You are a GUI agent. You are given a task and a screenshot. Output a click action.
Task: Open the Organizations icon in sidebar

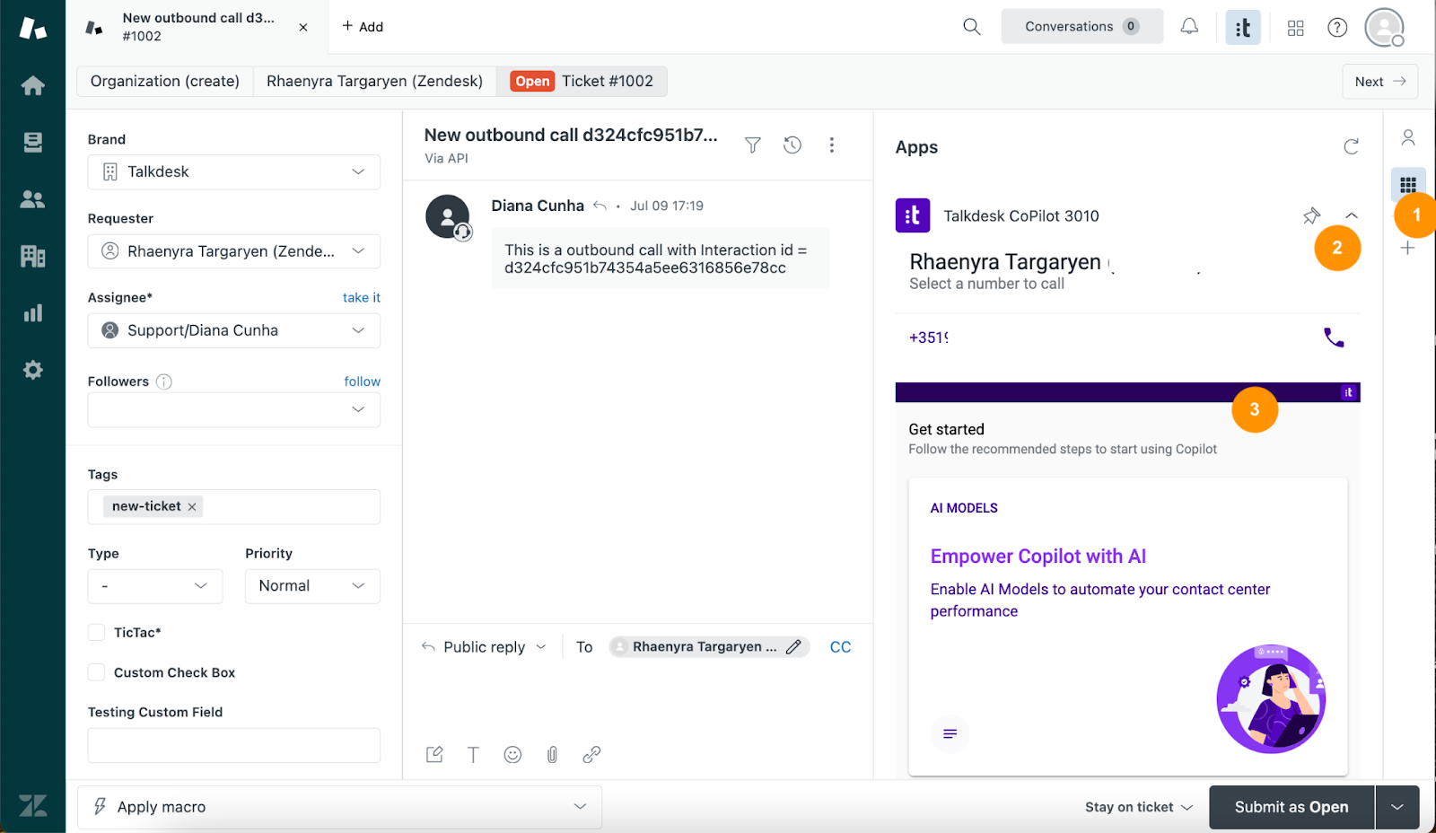click(32, 256)
